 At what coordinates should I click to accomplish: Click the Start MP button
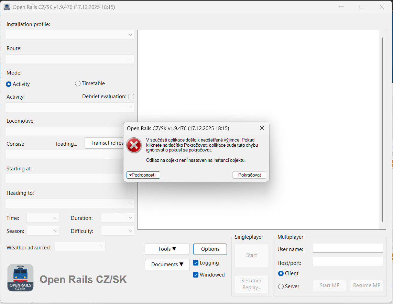[x=329, y=285]
